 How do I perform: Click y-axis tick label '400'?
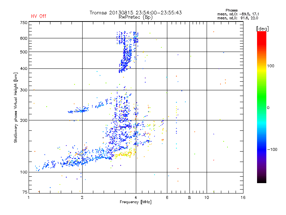[24, 69]
